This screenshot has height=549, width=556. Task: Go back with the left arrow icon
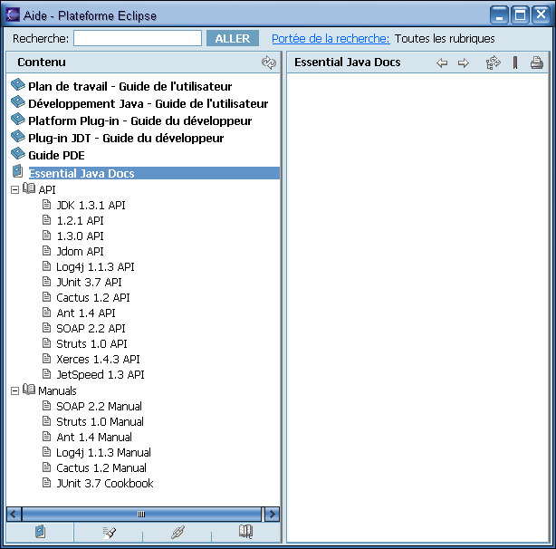[442, 63]
